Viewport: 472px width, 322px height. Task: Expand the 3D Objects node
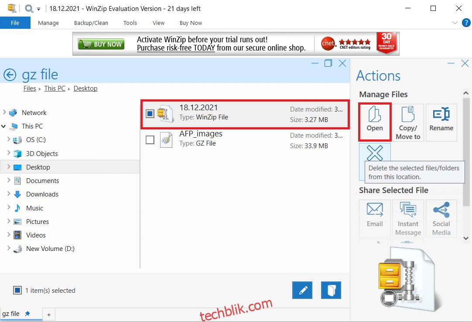9,153
